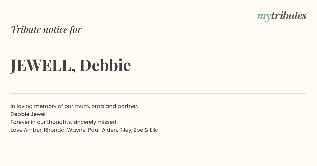Image resolution: width=317 pixels, height=166 pixels.
Task: Click the line starting "Love Amber, Rhonda"
Action: tap(85, 130)
